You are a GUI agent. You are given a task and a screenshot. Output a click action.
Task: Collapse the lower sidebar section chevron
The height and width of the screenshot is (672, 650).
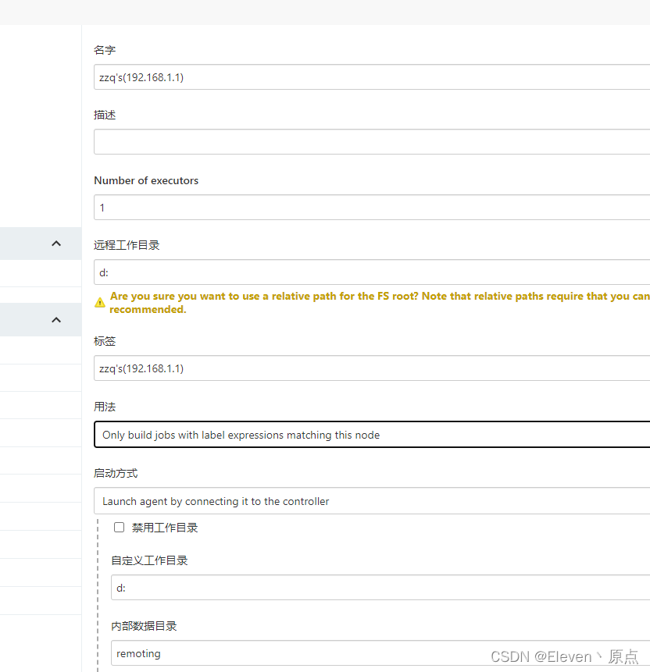pyautogui.click(x=56, y=320)
